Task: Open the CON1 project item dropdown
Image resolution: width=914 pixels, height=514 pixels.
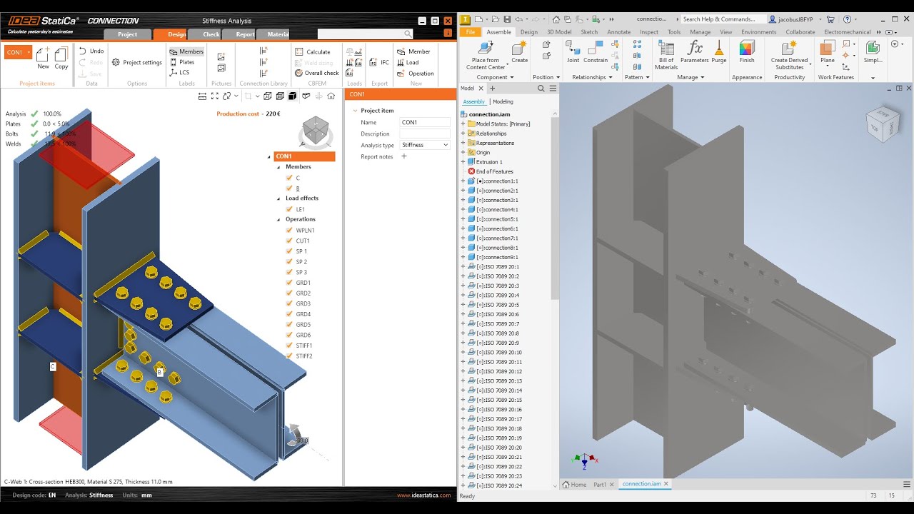Action: coord(29,52)
